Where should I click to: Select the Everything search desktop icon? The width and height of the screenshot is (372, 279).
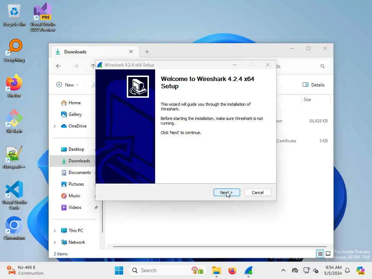[x=14, y=50]
